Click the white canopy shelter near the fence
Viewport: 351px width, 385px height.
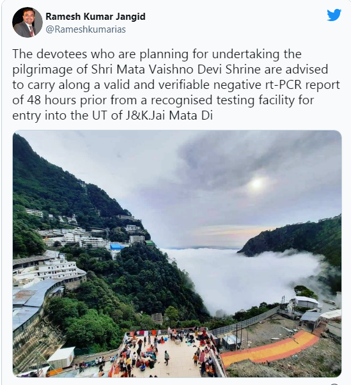(x=306, y=302)
